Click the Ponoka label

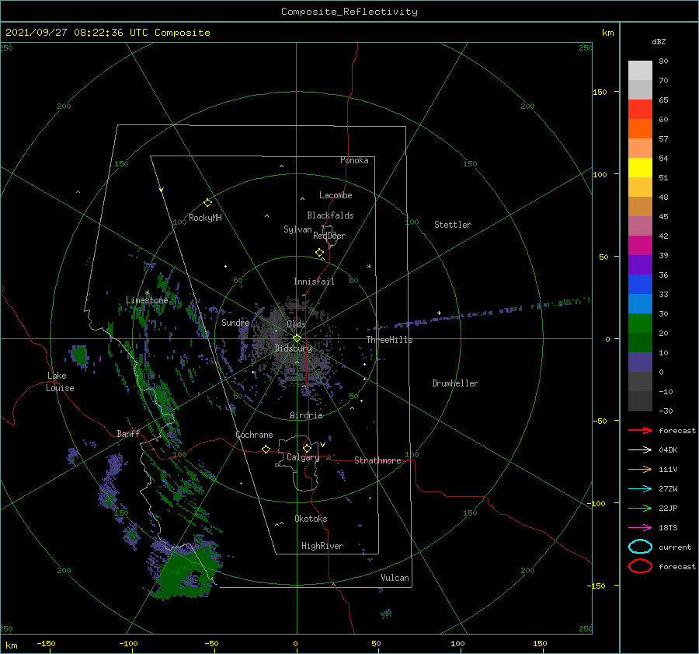click(354, 160)
